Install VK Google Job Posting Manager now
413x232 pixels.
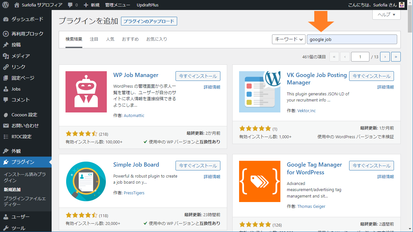[x=372, y=76]
